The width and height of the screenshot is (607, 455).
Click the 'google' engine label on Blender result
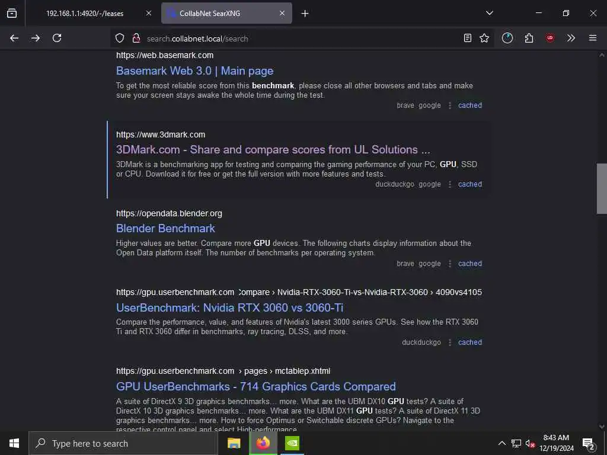(429, 264)
